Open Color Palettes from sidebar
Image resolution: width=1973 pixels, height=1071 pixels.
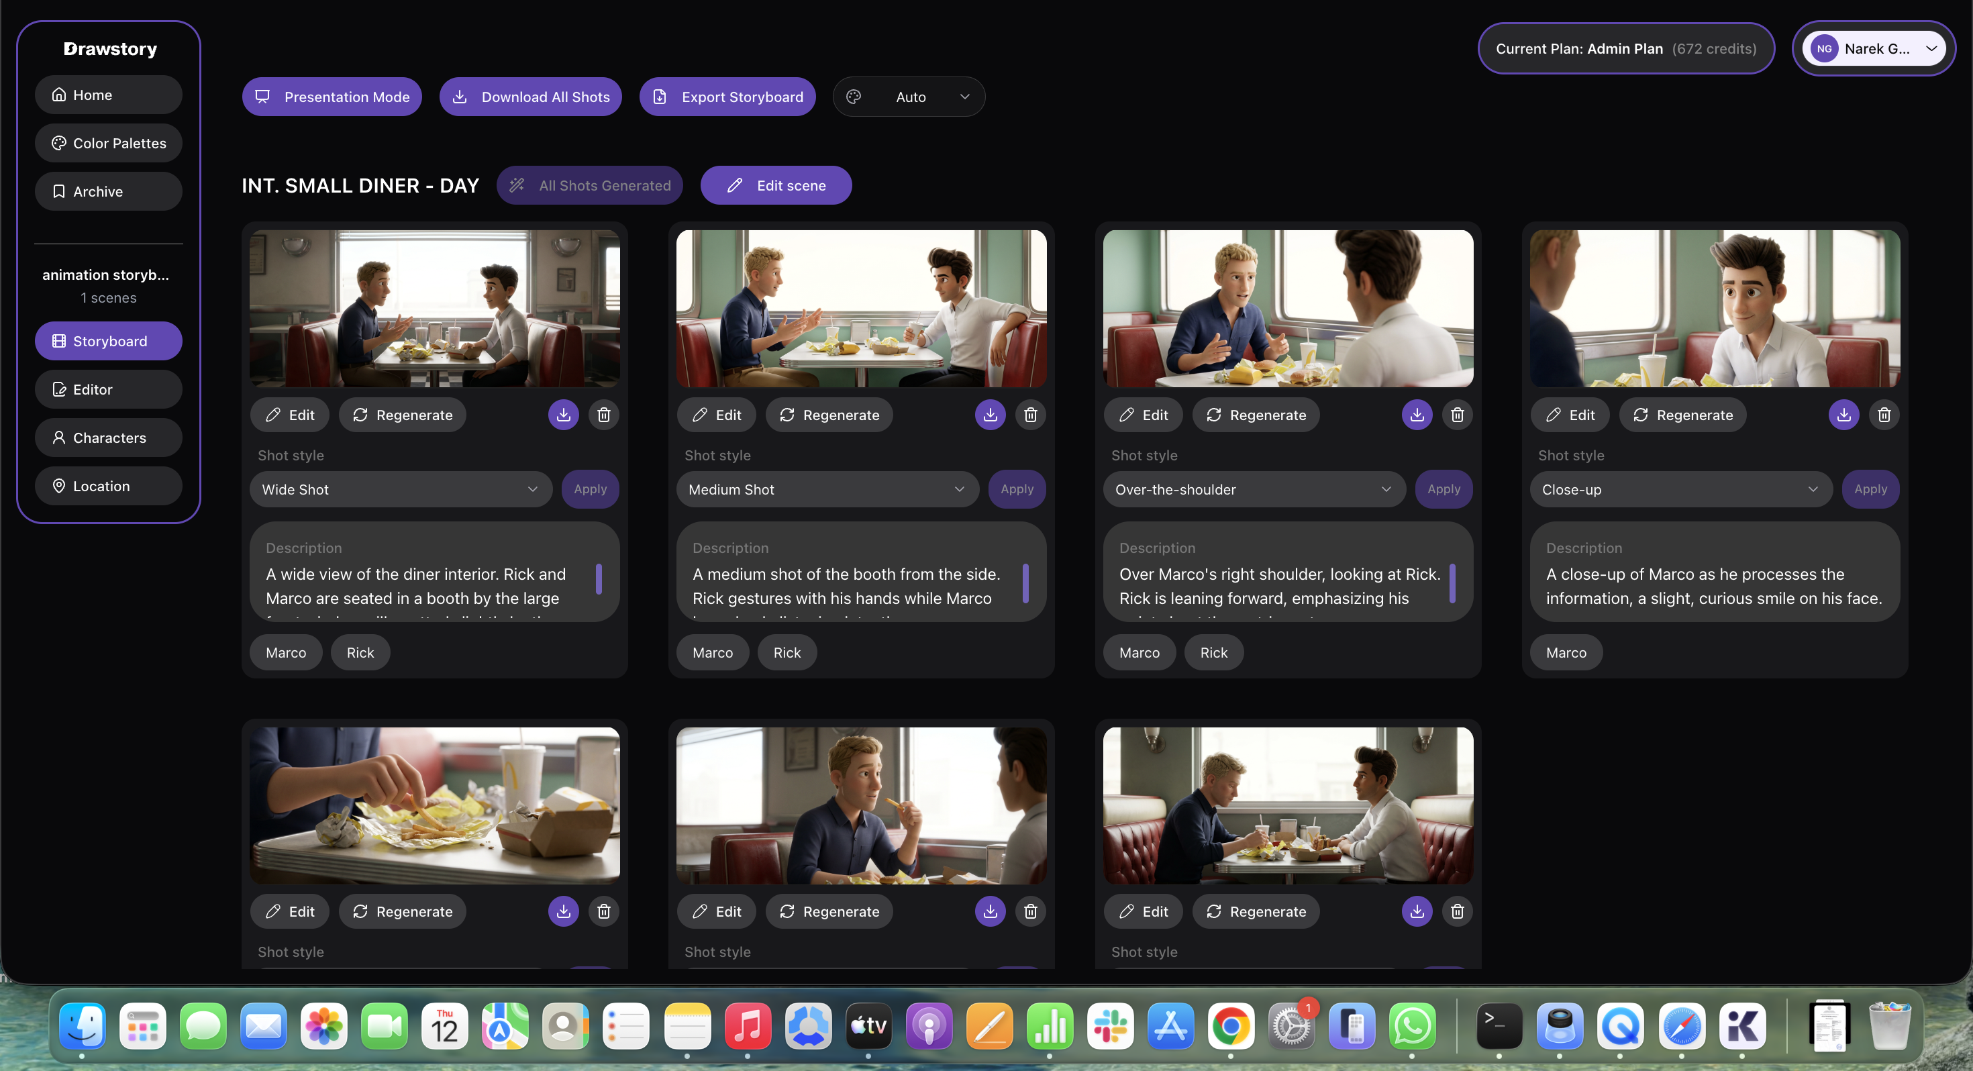click(108, 142)
